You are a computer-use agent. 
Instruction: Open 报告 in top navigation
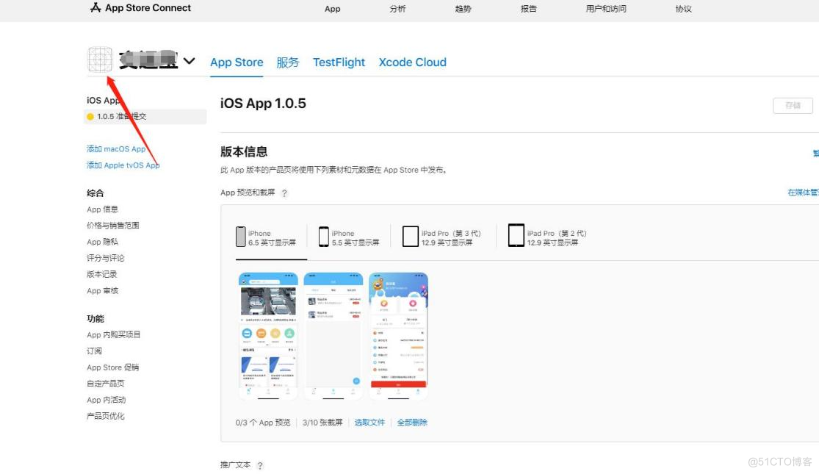point(528,9)
